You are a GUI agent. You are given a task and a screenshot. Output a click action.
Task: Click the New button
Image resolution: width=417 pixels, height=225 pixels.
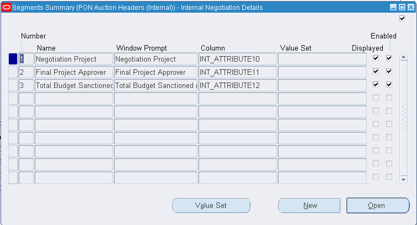tap(309, 206)
